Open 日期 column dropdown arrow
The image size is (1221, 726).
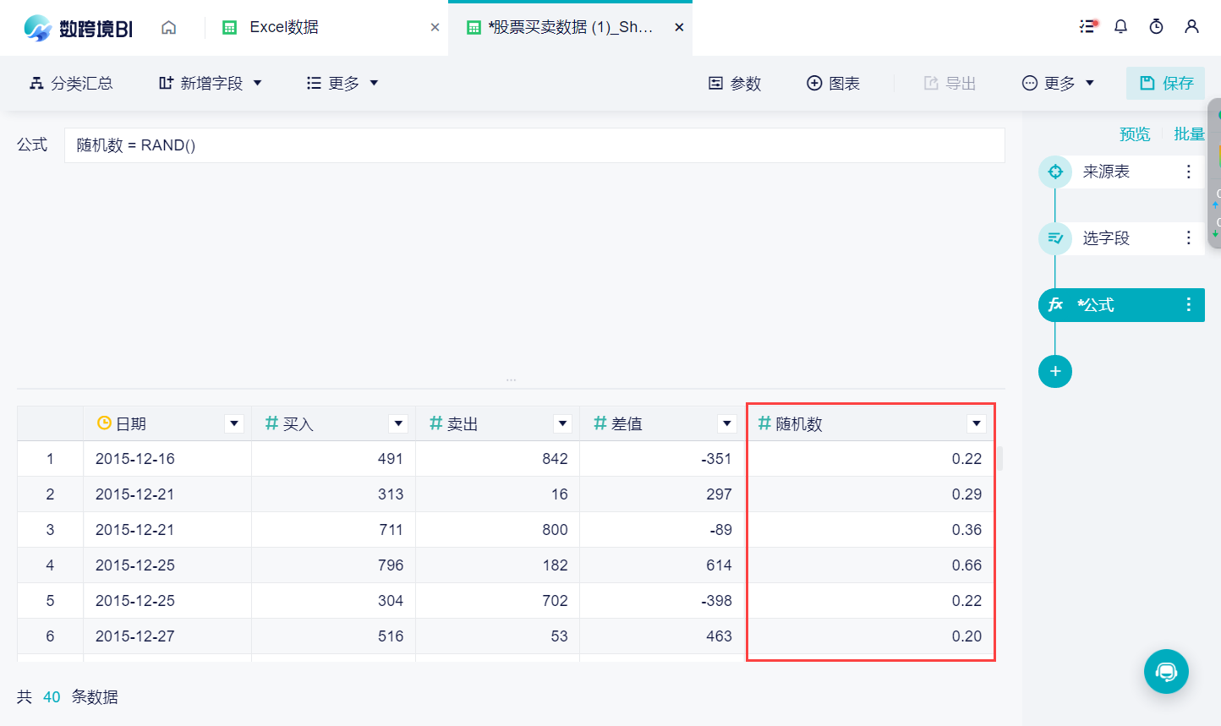(234, 423)
